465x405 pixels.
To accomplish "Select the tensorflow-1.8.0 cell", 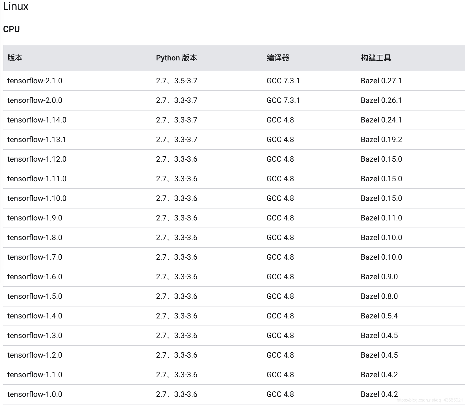I will click(x=35, y=238).
